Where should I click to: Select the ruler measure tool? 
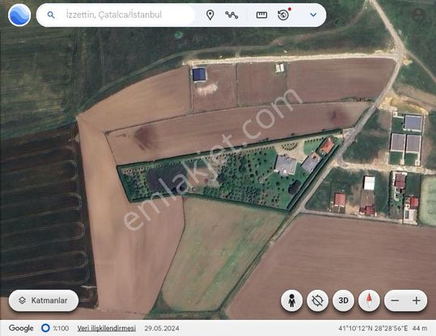(x=261, y=15)
